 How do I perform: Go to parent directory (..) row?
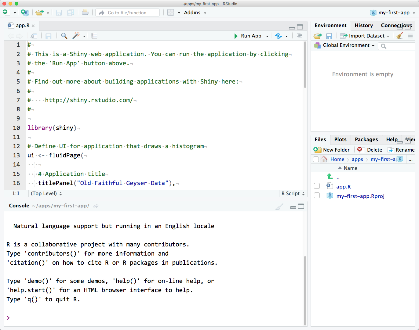tap(338, 177)
